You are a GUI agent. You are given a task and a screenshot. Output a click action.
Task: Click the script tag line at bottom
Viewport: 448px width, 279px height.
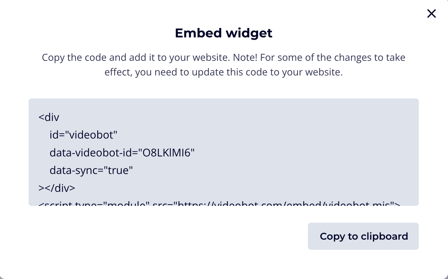pos(218,204)
